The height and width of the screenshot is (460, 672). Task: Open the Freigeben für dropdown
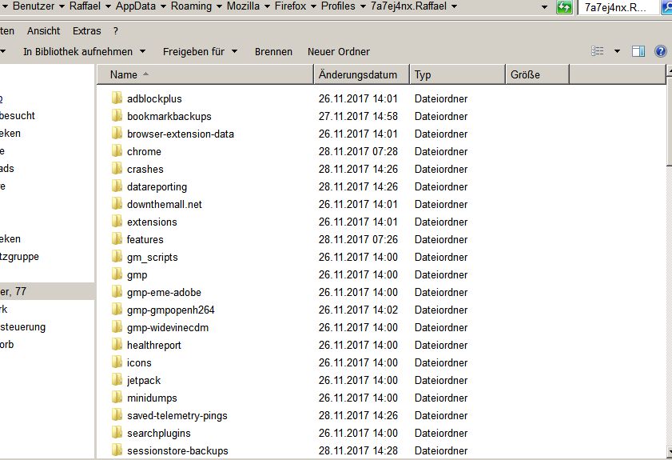(234, 51)
